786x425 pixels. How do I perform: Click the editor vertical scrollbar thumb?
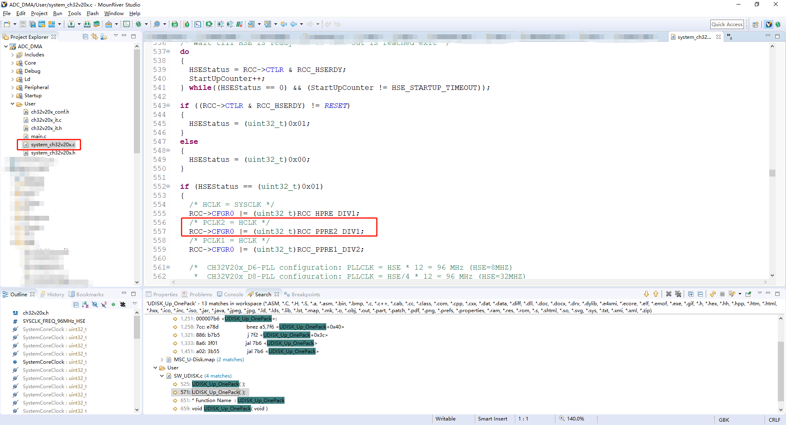[x=772, y=173]
